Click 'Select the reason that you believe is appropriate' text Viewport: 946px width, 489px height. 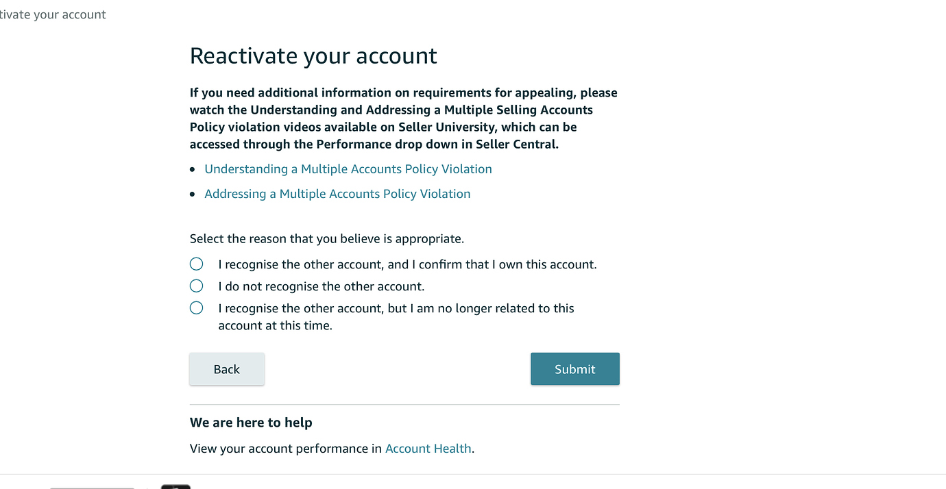[326, 239]
